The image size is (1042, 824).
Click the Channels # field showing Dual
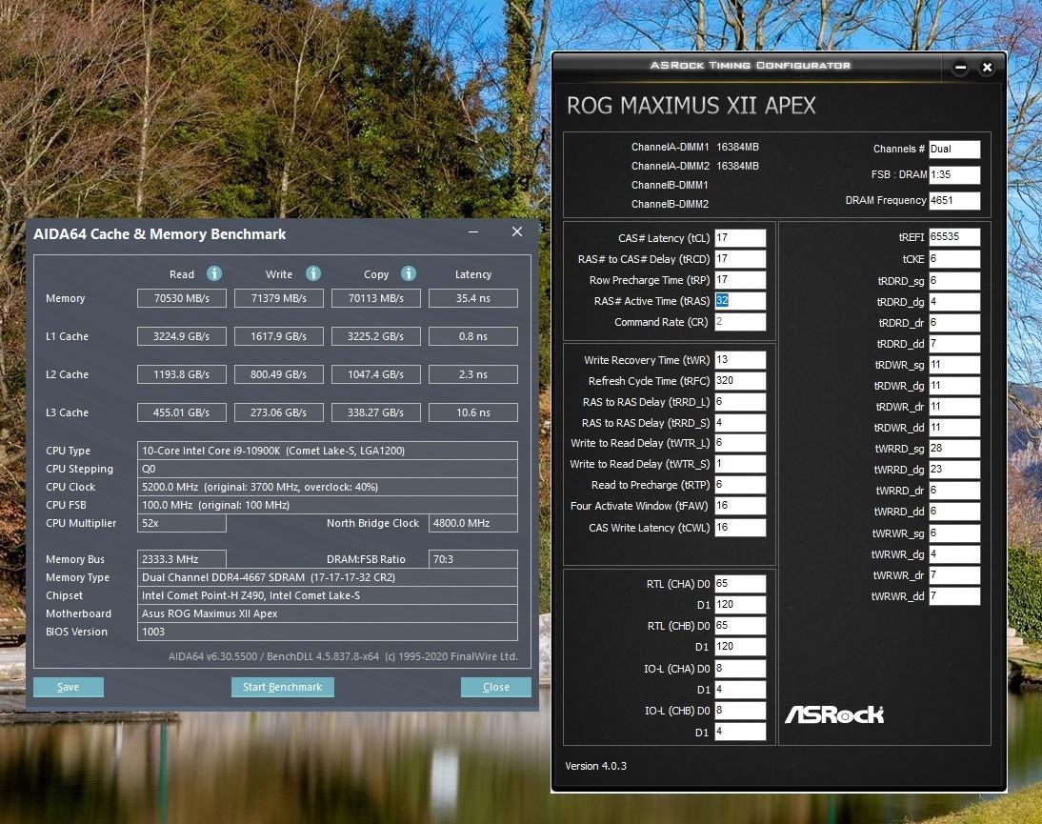tap(954, 149)
